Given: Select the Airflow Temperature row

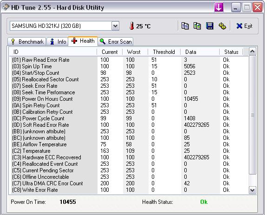Looking at the screenshot, I should click(x=130, y=144).
